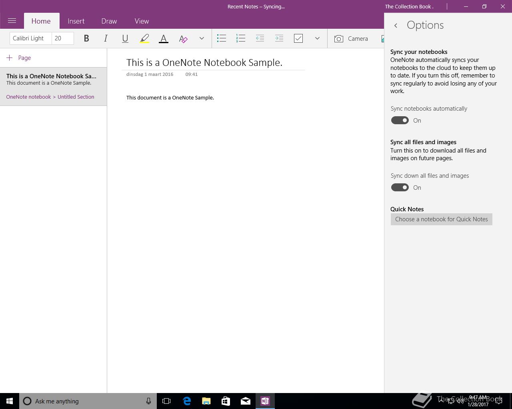Activate the Cortana microphone
This screenshot has height=409, width=512.
pyautogui.click(x=148, y=401)
